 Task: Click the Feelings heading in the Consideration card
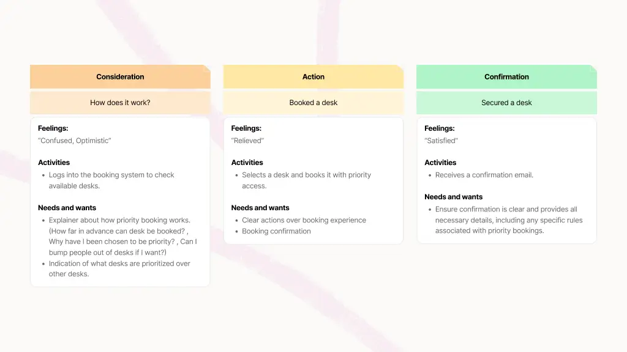pos(53,128)
